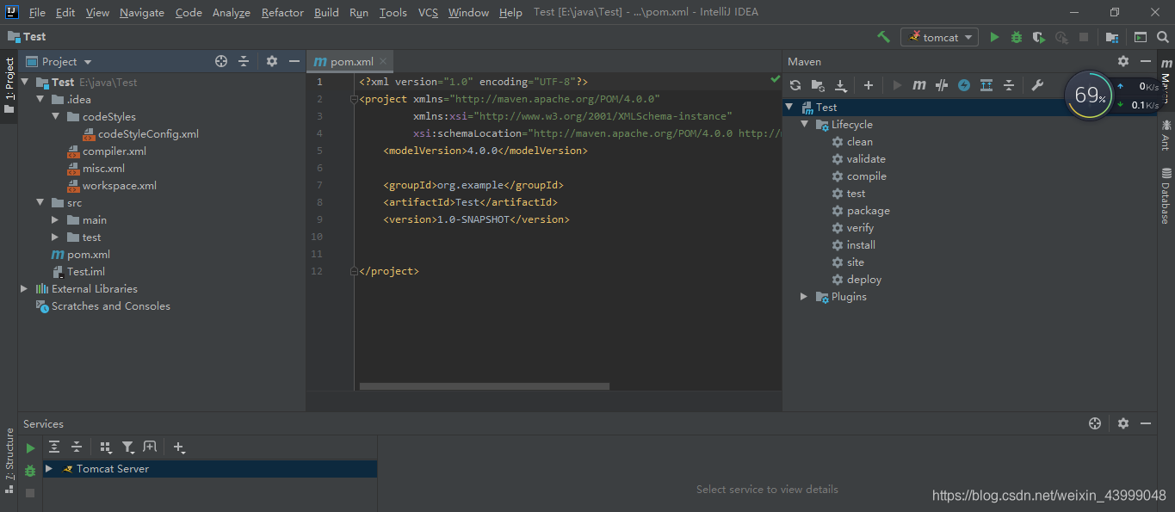This screenshot has height=512, width=1175.
Task: Open Filter options in Services toolbar
Action: coord(128,447)
